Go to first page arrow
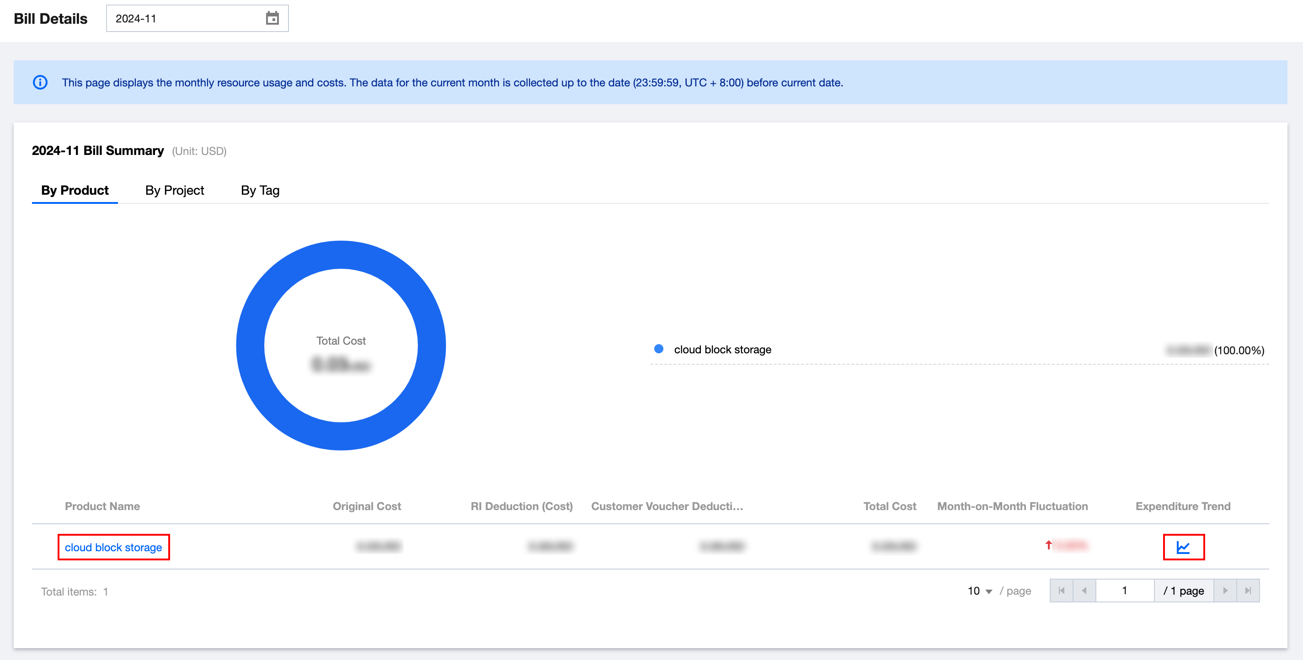This screenshot has height=660, width=1303. [x=1061, y=590]
